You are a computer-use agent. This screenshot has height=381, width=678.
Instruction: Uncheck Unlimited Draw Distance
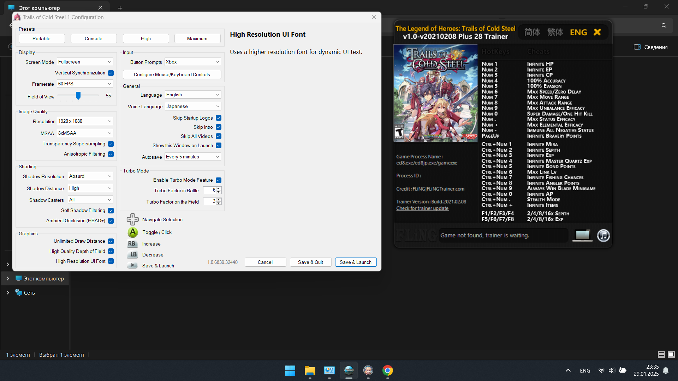tap(111, 241)
